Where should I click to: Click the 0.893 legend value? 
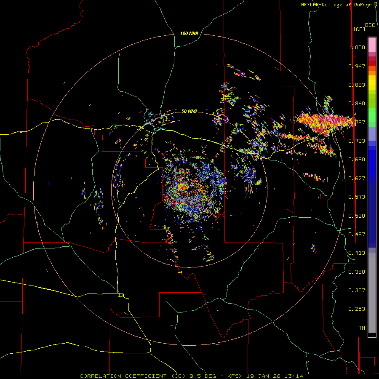pyautogui.click(x=357, y=85)
